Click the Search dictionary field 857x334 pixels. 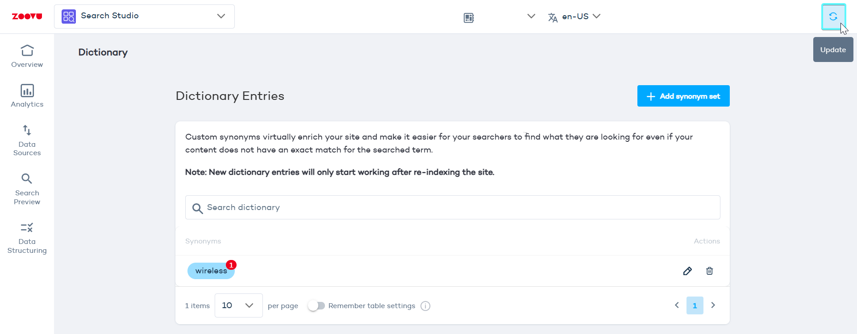tap(452, 207)
